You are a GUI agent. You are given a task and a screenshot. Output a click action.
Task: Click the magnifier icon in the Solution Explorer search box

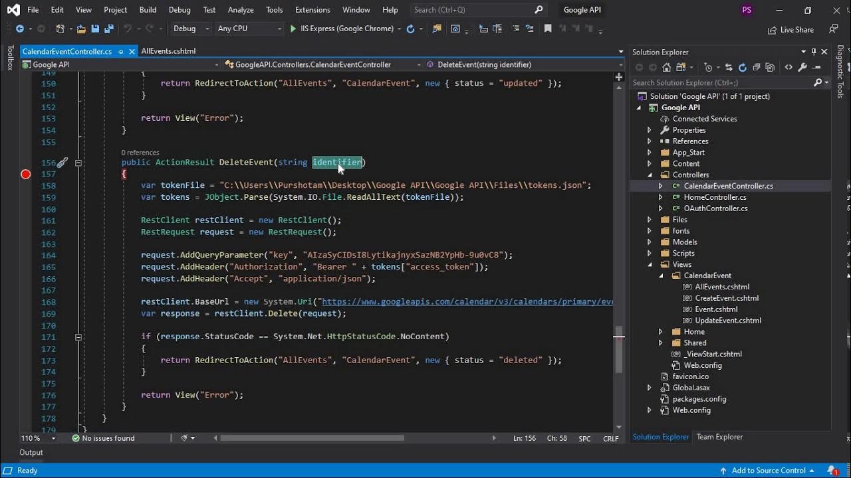pos(818,82)
